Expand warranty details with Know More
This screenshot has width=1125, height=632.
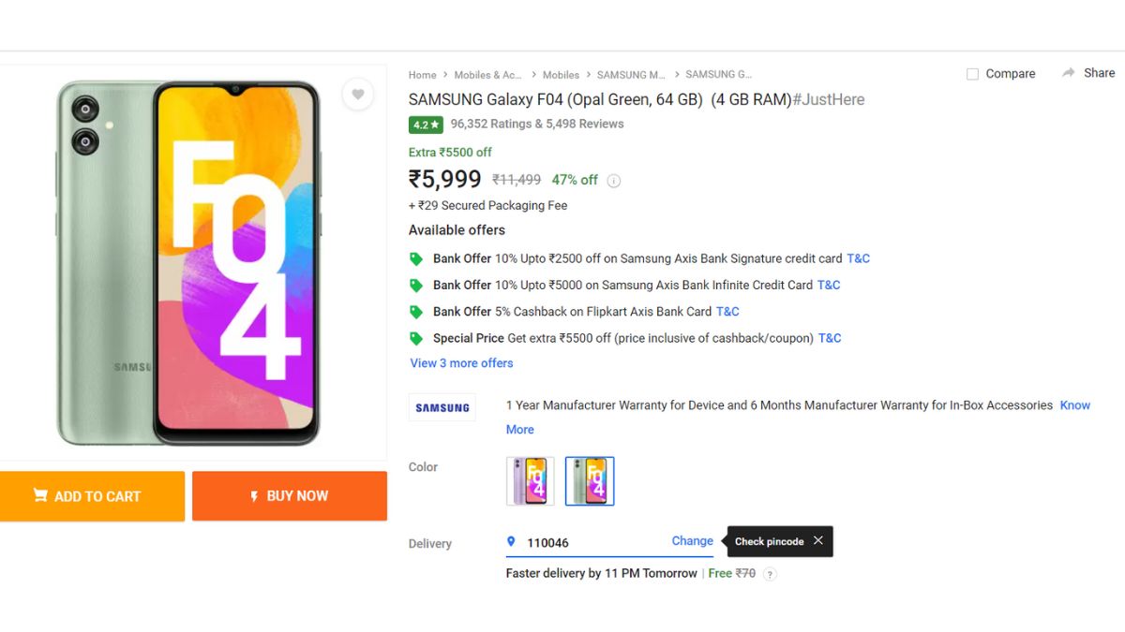tap(1074, 405)
